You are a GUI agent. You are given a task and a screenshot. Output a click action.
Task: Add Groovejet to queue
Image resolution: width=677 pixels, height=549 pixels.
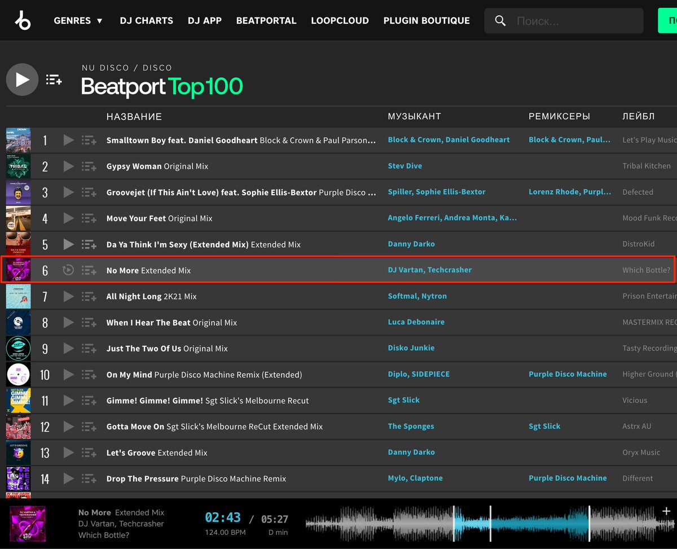point(89,192)
